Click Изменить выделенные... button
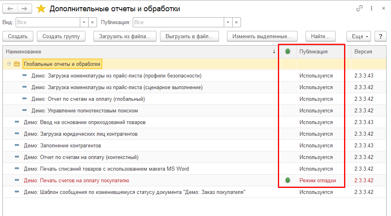The image size is (391, 216). pos(262,36)
